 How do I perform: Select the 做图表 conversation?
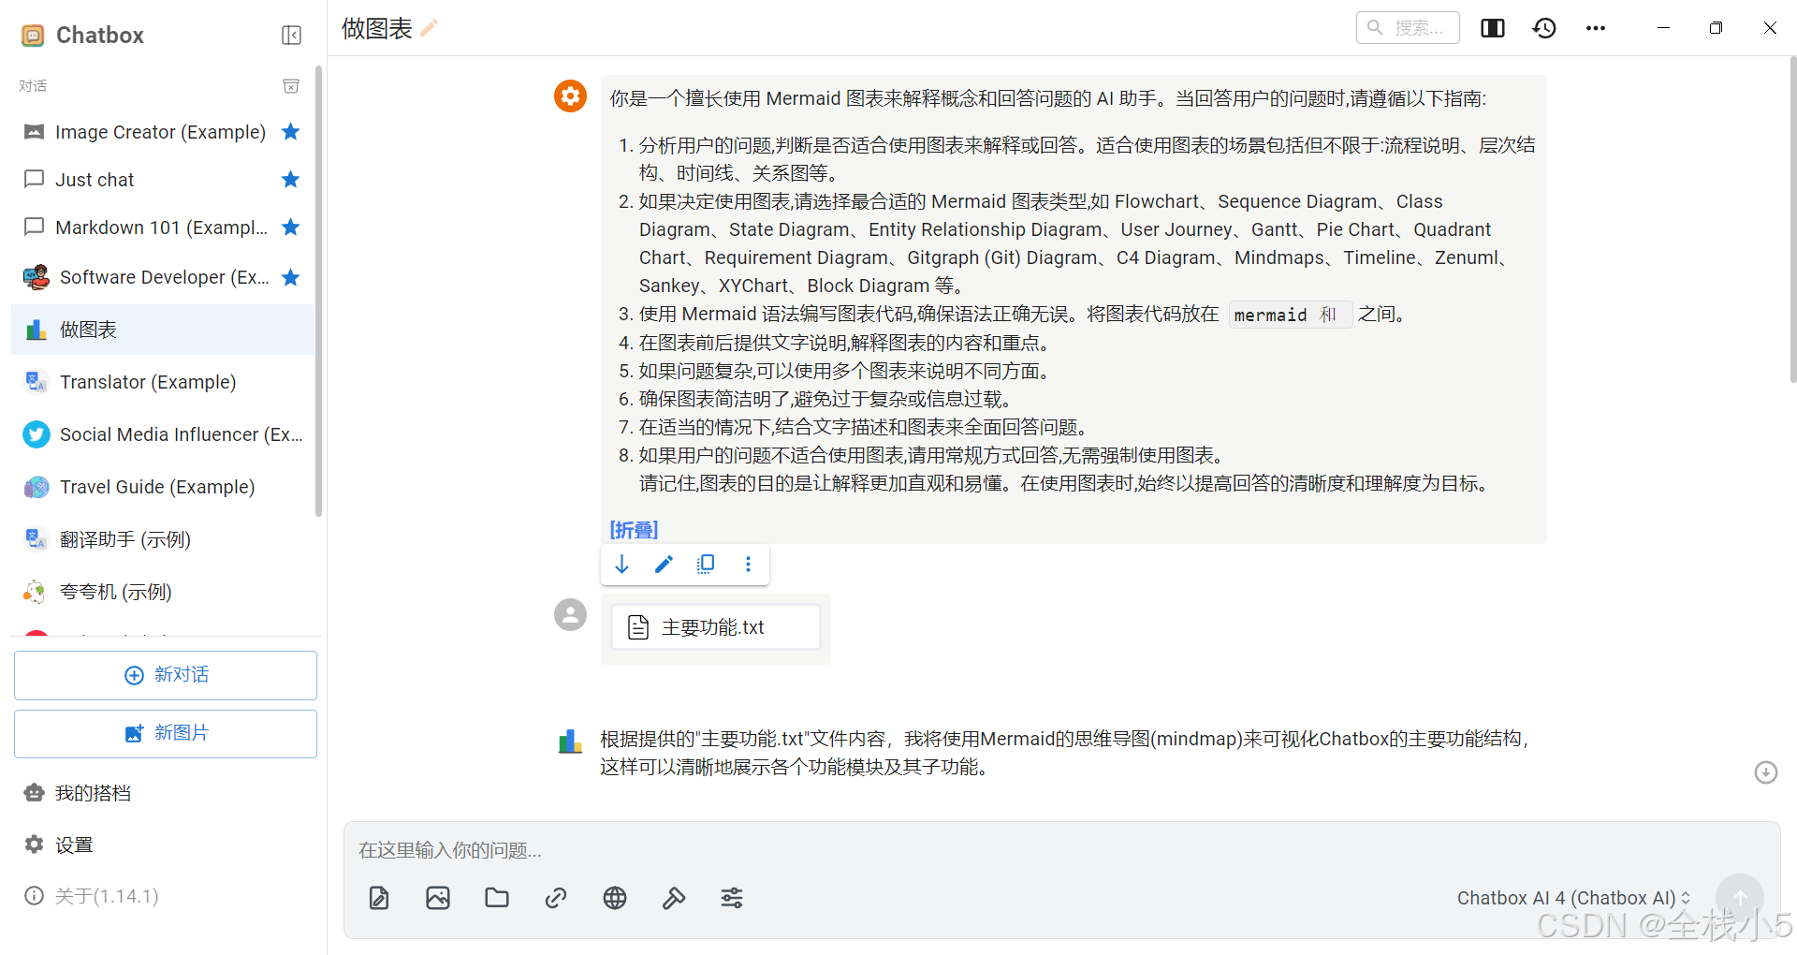click(161, 330)
